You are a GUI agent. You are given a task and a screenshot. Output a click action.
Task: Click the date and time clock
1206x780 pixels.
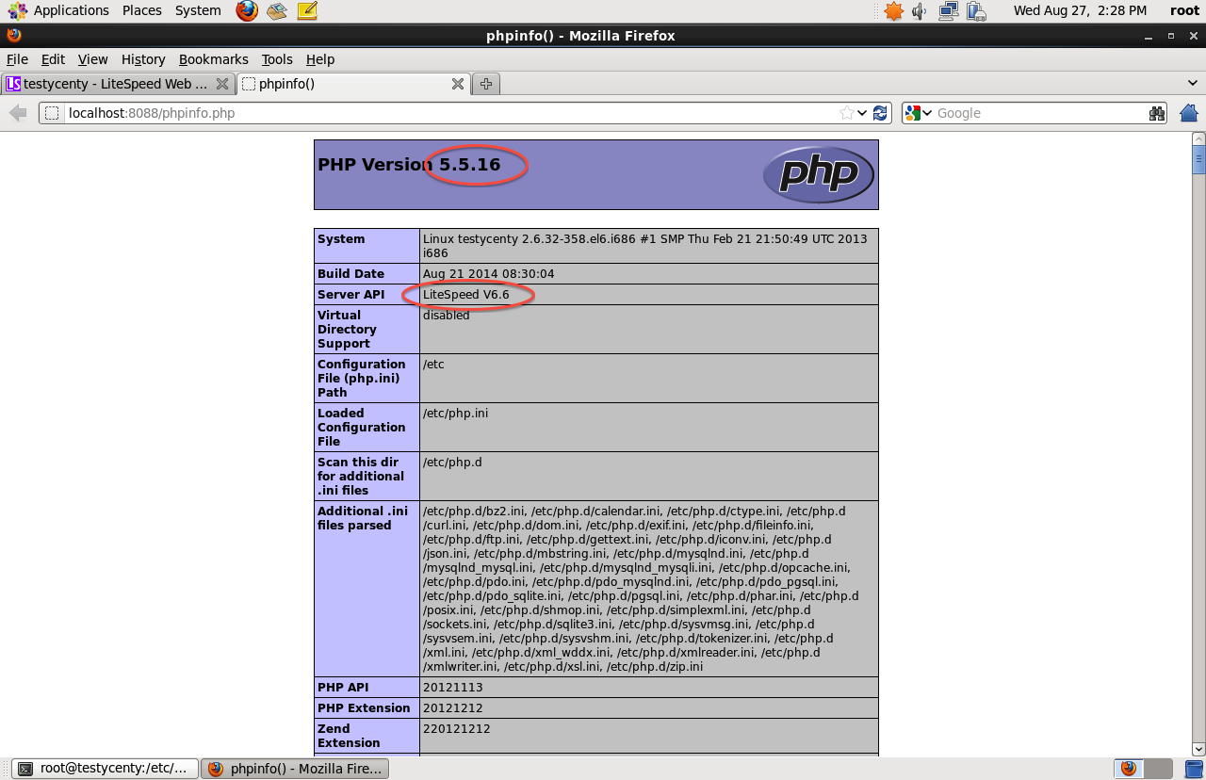1080,10
